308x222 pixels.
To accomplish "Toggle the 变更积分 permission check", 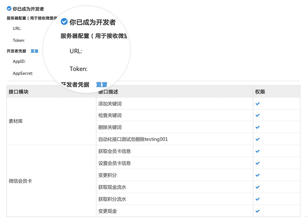I will 258,175.
